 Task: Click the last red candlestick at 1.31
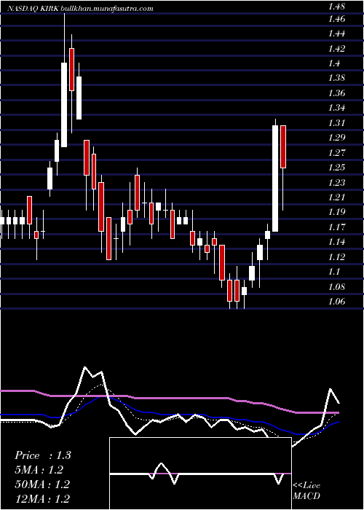click(283, 146)
